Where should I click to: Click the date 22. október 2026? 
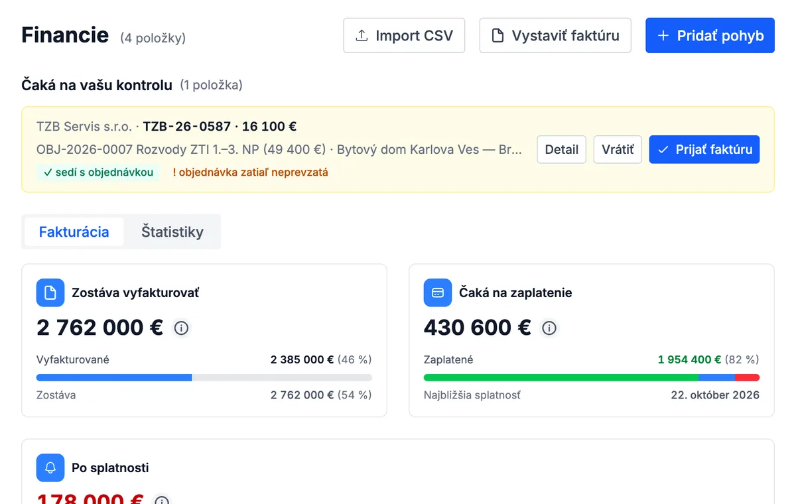[x=715, y=395]
